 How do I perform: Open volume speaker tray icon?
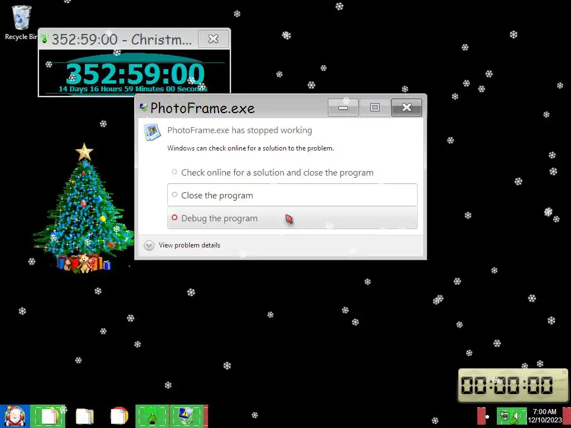coord(518,415)
